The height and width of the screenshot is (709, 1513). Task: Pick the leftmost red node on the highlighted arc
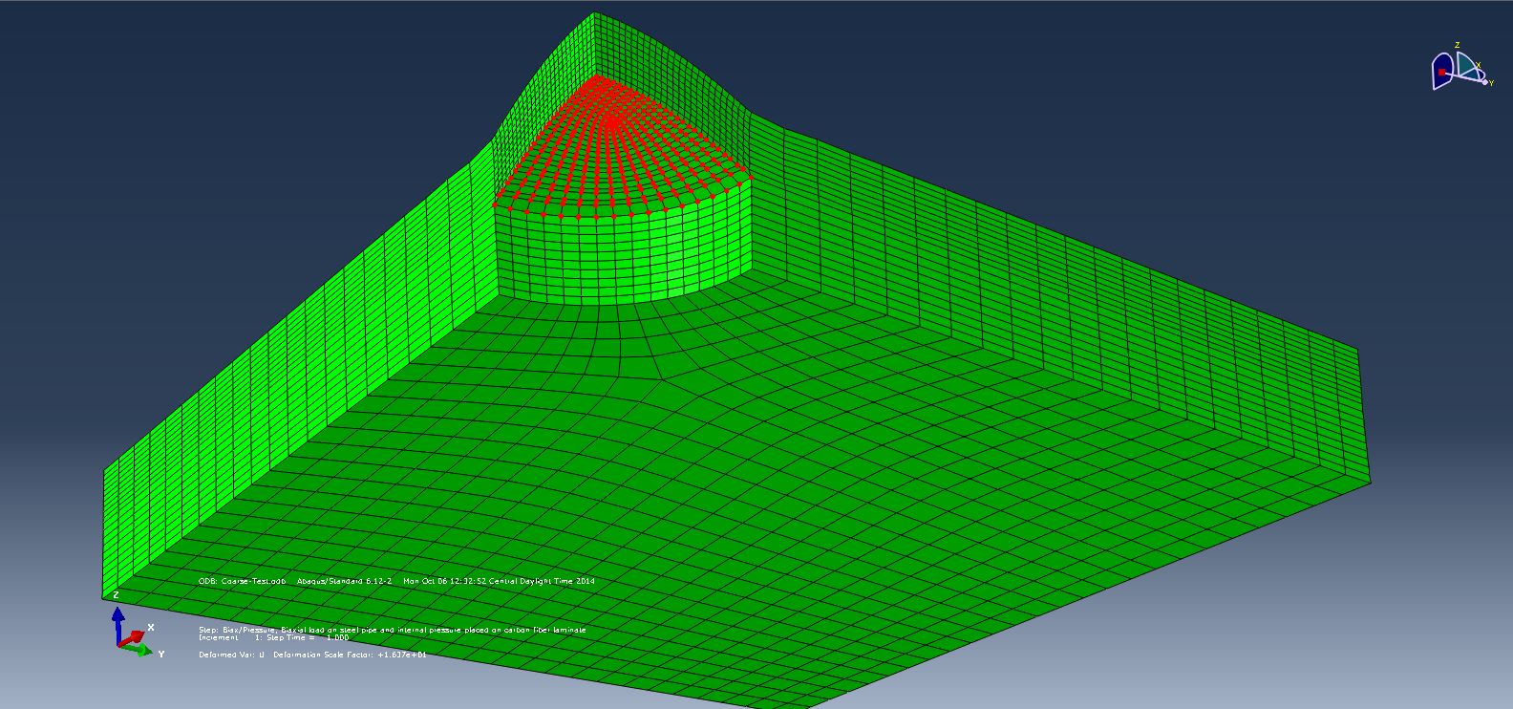(496, 204)
